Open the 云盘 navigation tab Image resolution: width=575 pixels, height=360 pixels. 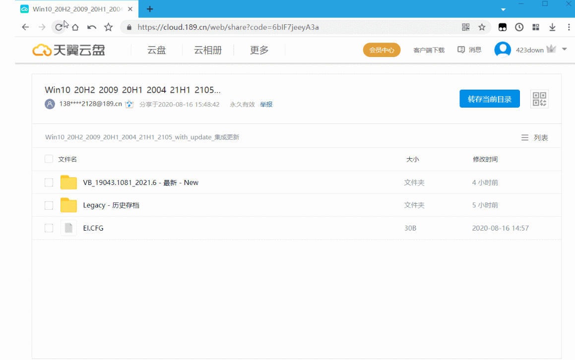[x=157, y=50]
